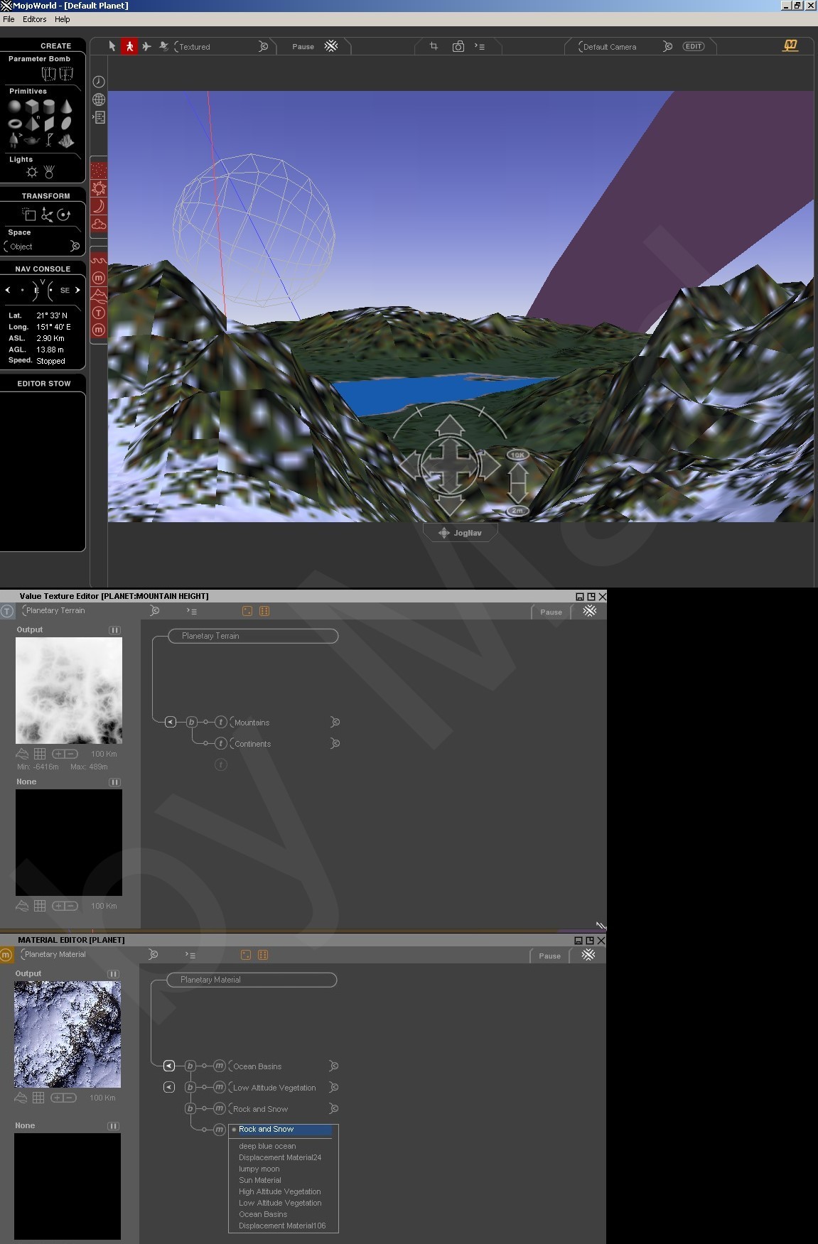Image resolution: width=818 pixels, height=1244 pixels.
Task: Click Pause in the Material Editor
Action: [x=549, y=956]
